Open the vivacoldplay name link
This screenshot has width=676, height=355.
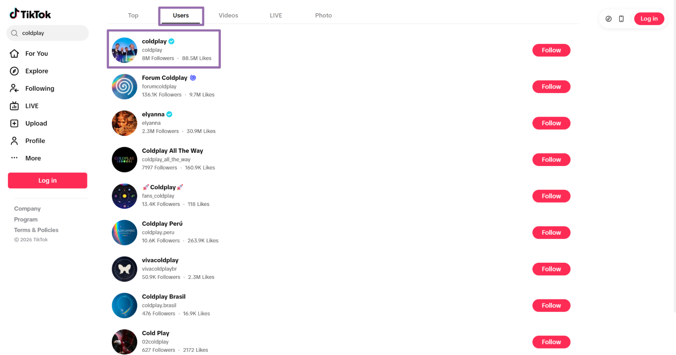pyautogui.click(x=160, y=260)
